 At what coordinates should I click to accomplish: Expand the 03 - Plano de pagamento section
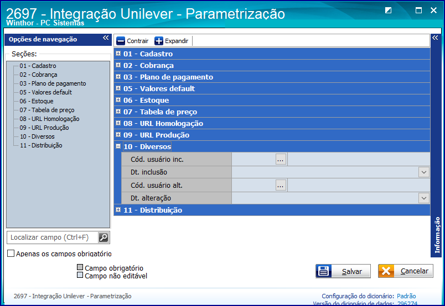(x=118, y=76)
